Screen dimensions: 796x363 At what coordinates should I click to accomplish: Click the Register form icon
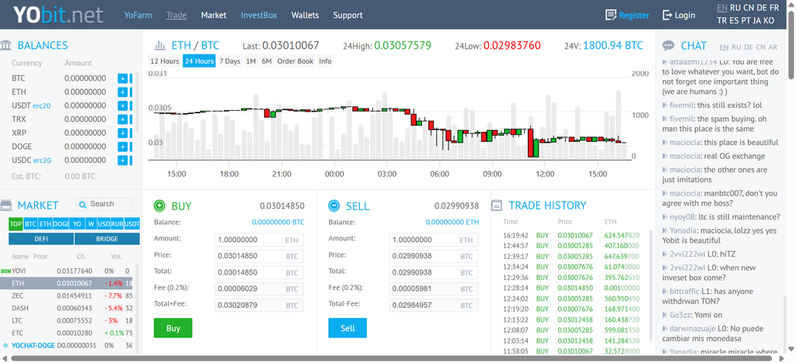pyautogui.click(x=611, y=16)
